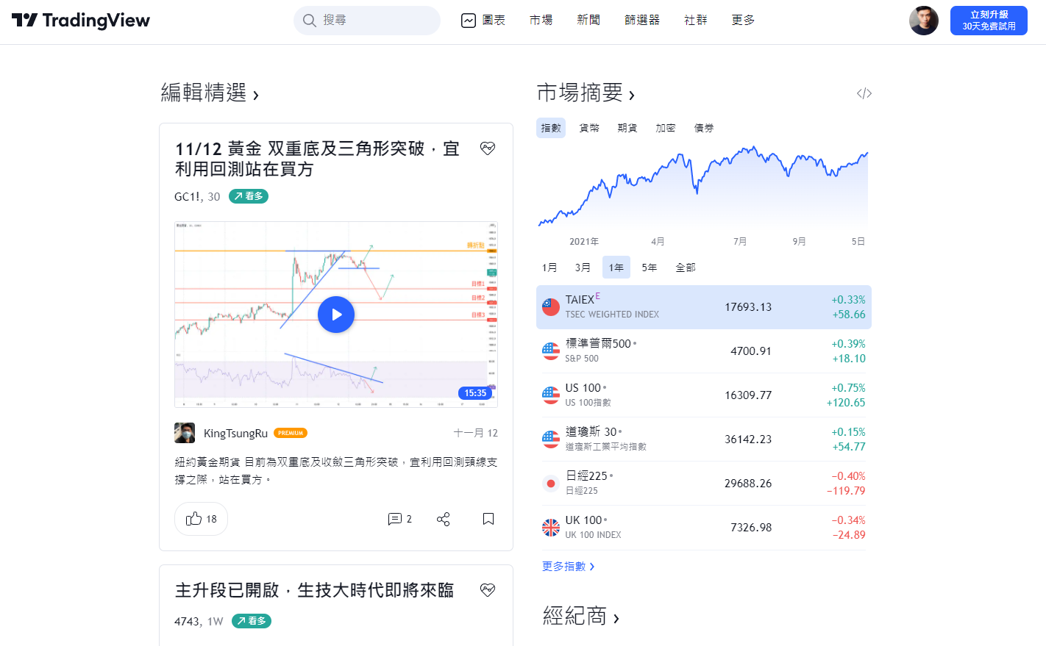Set chart range to 3月
The height and width of the screenshot is (646, 1046).
click(x=583, y=268)
